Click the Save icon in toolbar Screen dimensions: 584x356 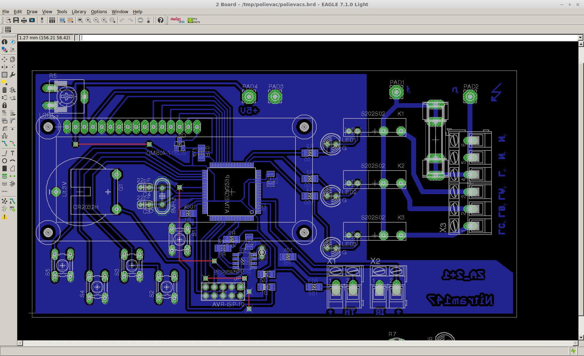(16, 20)
